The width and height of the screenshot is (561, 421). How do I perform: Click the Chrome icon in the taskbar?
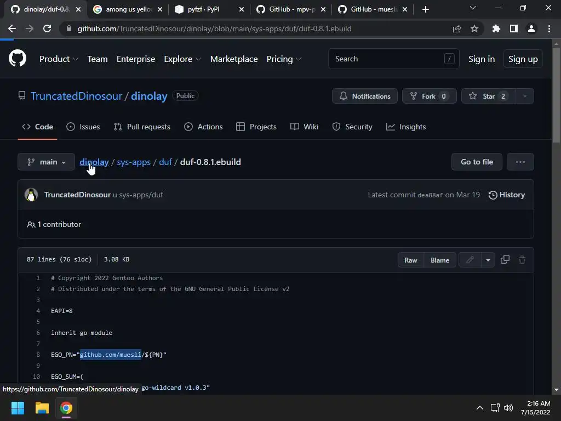pos(66,408)
